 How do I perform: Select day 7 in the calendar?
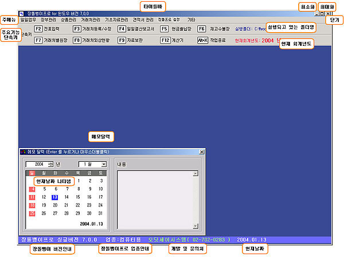67,189
